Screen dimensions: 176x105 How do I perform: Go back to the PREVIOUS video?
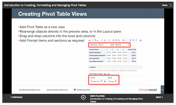pos(16,97)
